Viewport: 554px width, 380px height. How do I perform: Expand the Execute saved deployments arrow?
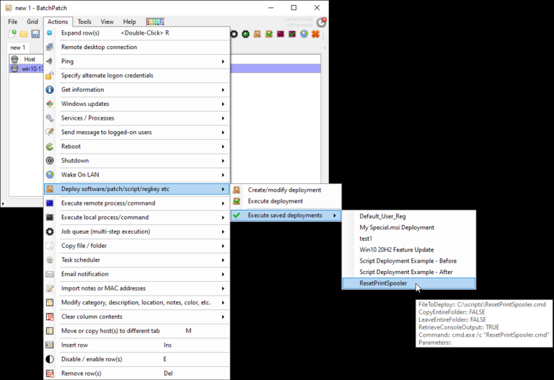tap(335, 216)
